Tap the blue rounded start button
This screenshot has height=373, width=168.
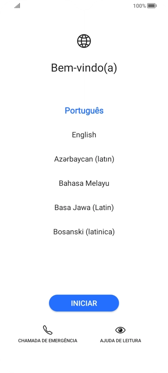(84, 303)
